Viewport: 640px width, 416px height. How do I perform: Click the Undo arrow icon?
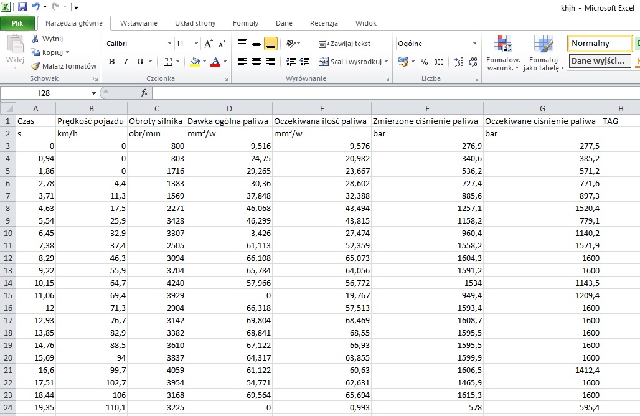click(36, 7)
